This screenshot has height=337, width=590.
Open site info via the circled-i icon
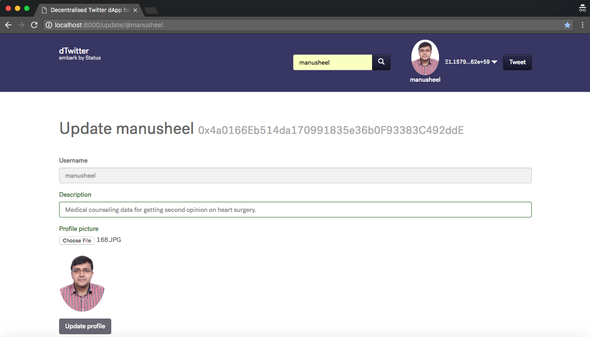[x=49, y=25]
